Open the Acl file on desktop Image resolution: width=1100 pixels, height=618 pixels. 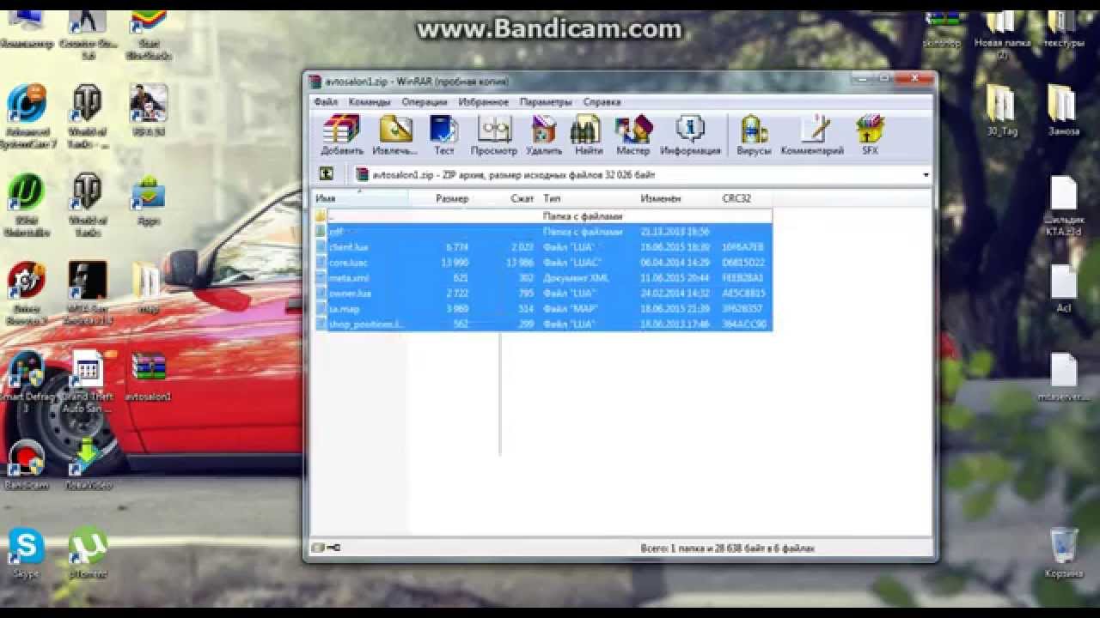click(1063, 289)
